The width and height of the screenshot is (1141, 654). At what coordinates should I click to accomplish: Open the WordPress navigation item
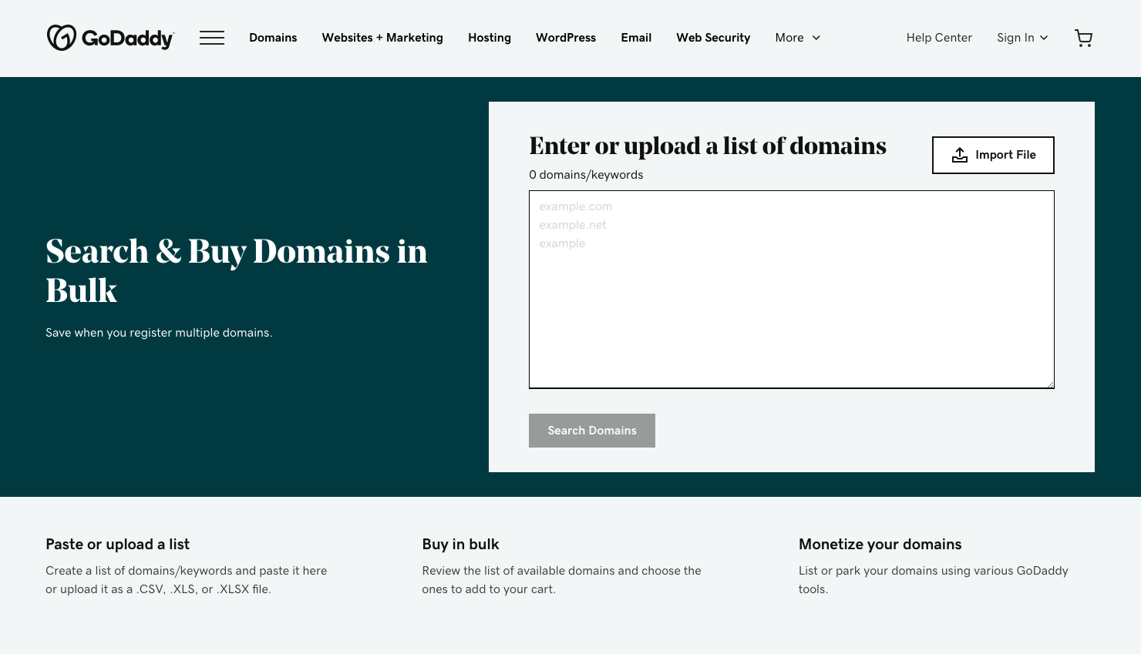click(x=566, y=38)
